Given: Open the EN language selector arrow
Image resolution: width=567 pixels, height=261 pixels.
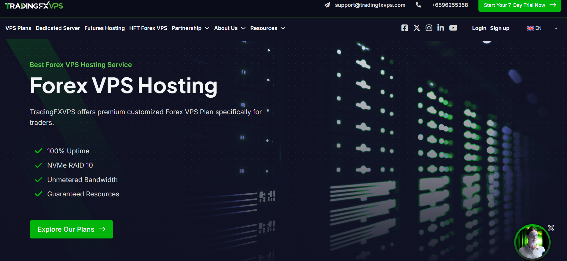Looking at the screenshot, I should tap(556, 28).
